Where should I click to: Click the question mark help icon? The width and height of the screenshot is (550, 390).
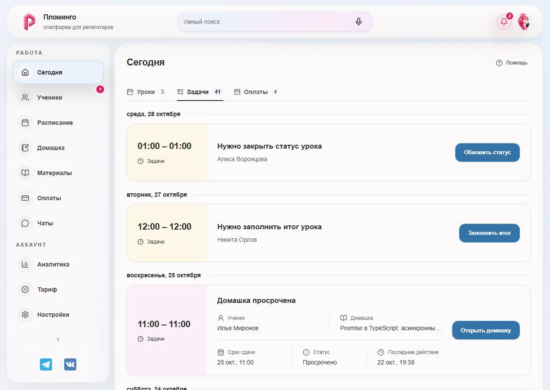point(499,63)
